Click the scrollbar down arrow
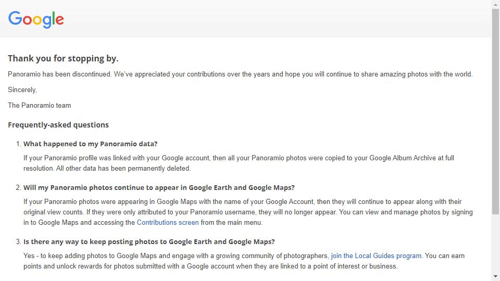The height and width of the screenshot is (281, 500). click(x=495, y=276)
